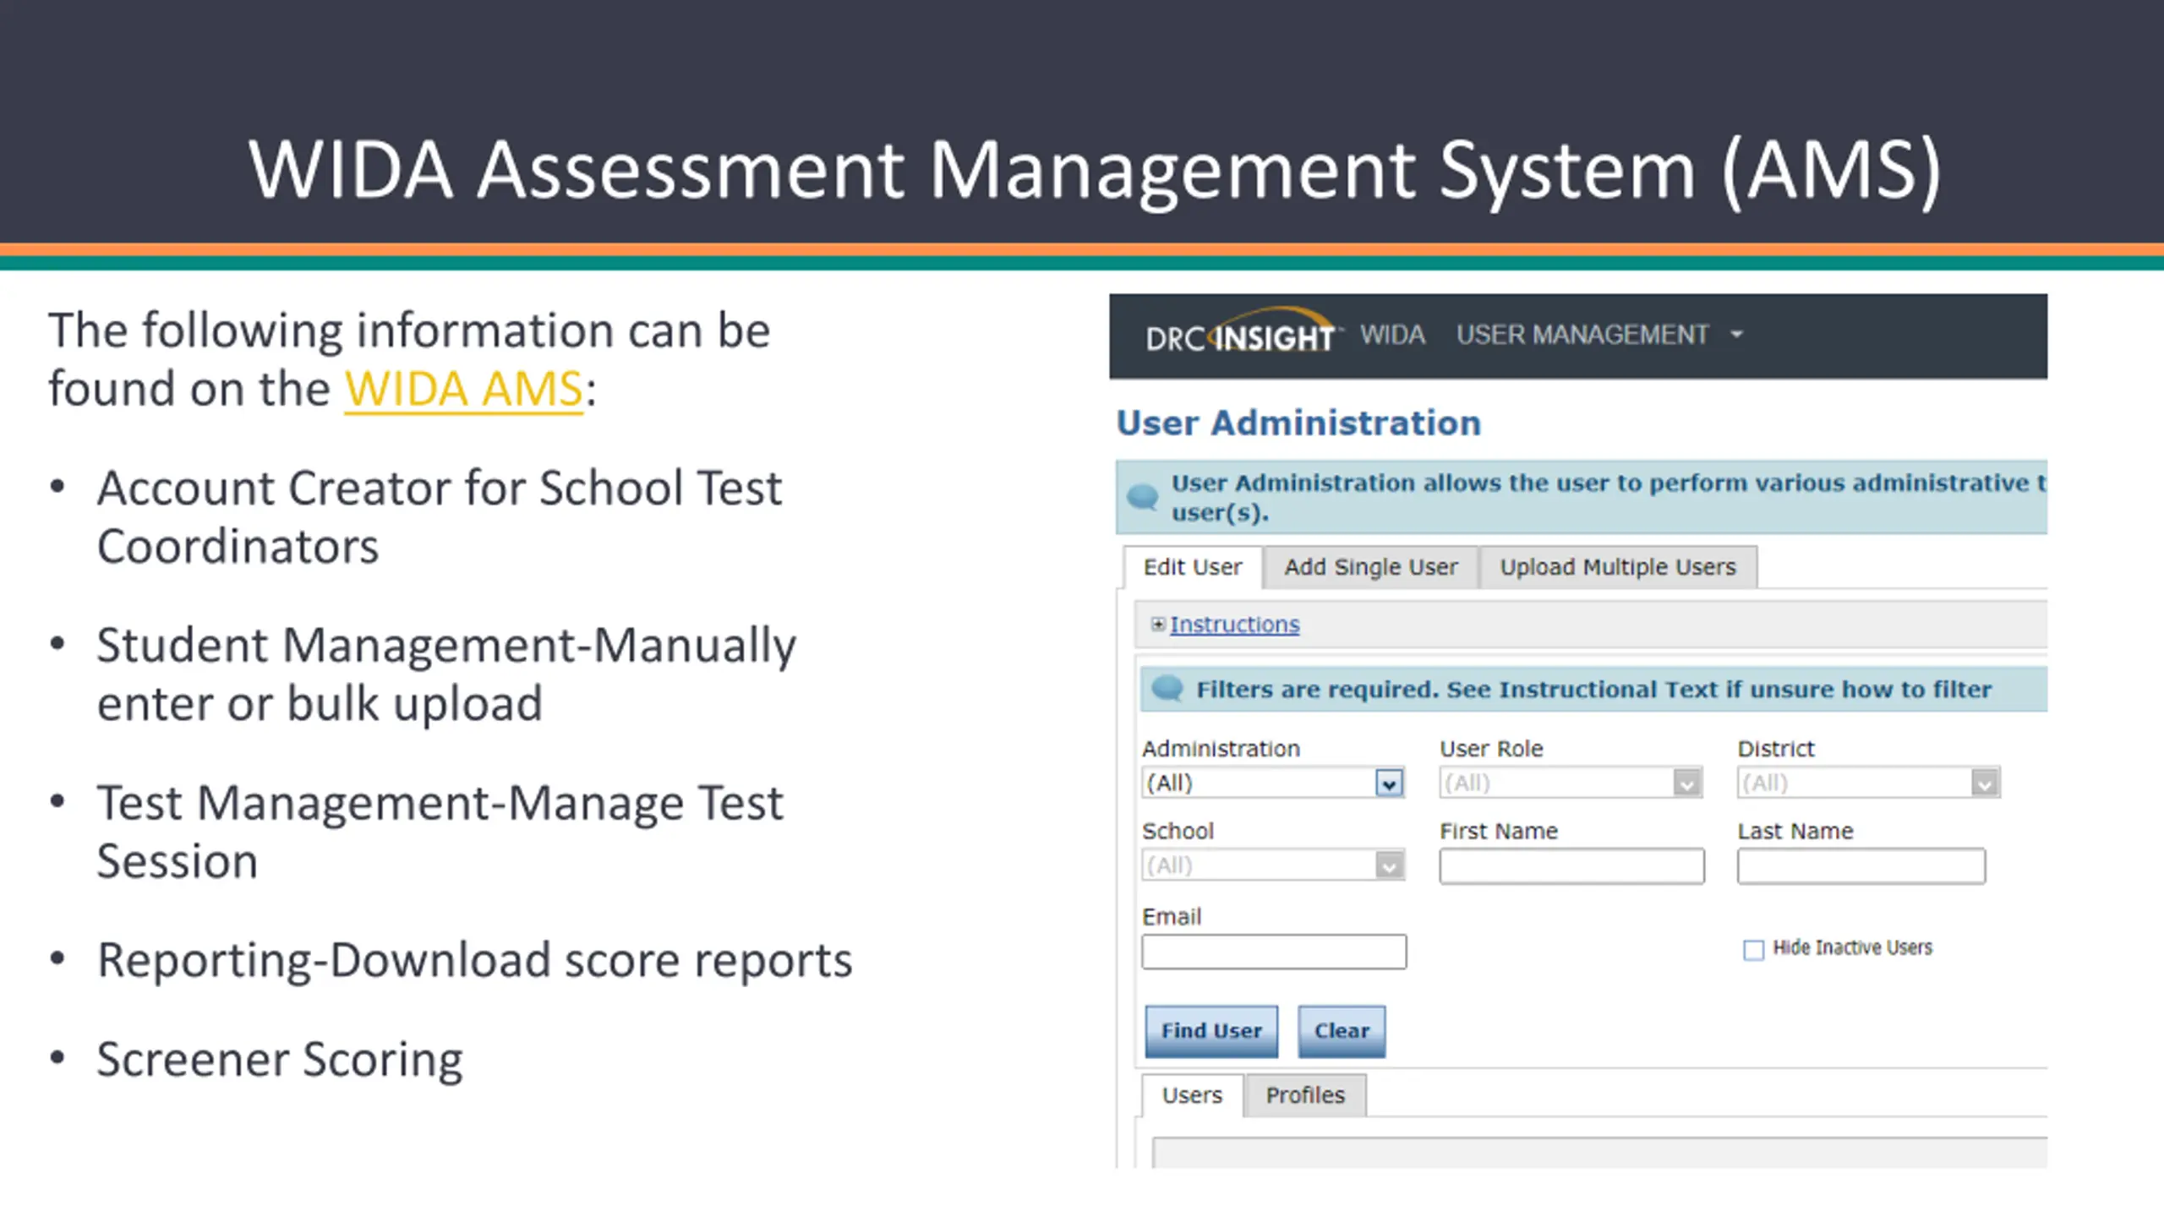The width and height of the screenshot is (2164, 1217).
Task: Open the Administration dropdown
Action: (1388, 783)
